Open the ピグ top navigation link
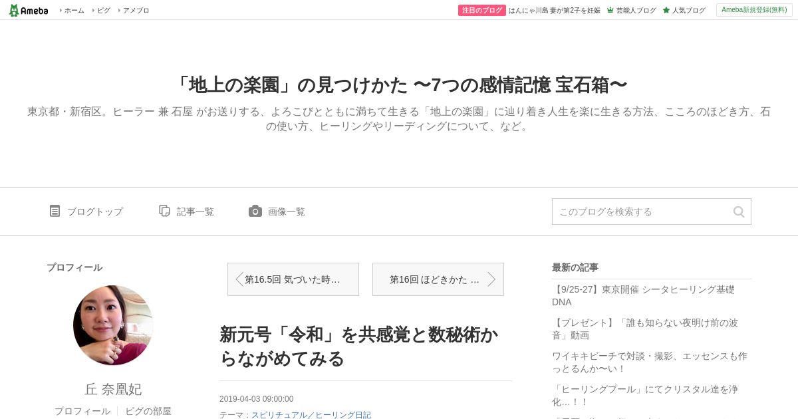 pyautogui.click(x=104, y=10)
